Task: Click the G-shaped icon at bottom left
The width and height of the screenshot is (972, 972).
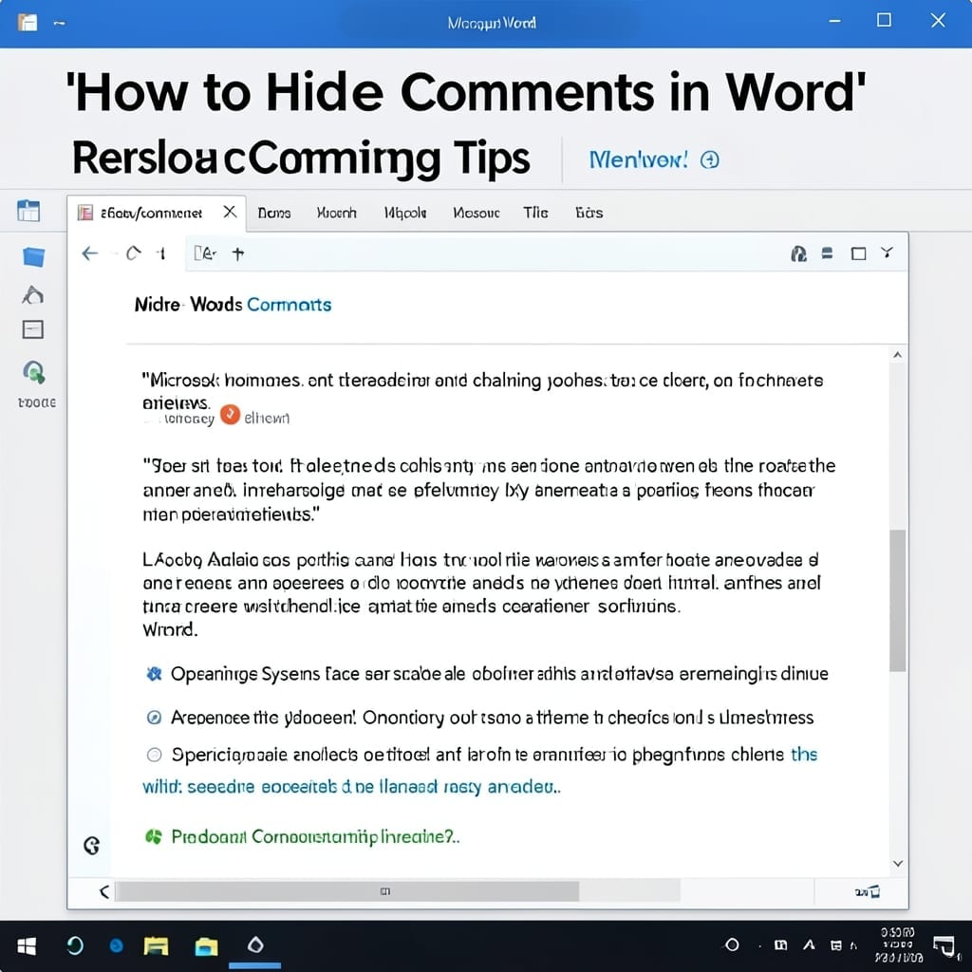Action: [x=92, y=846]
